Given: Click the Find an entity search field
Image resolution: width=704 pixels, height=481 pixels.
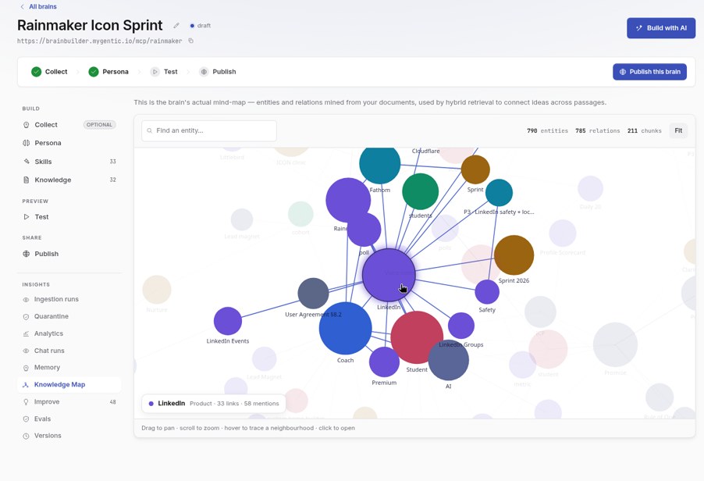Looking at the screenshot, I should point(209,130).
